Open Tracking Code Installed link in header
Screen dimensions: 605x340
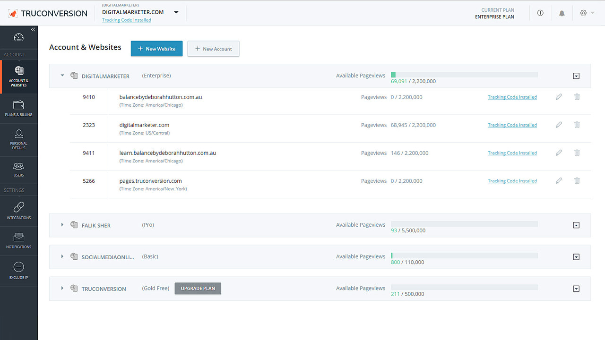coord(127,20)
